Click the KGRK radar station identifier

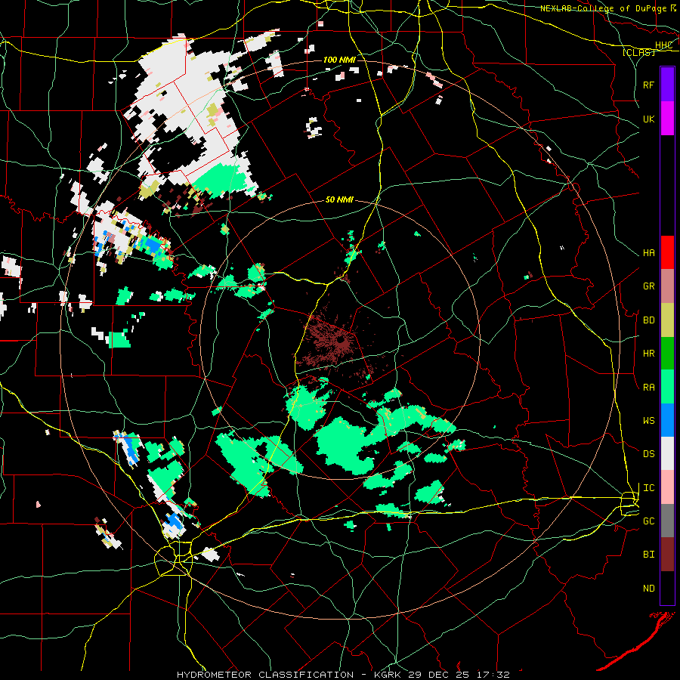388,675
